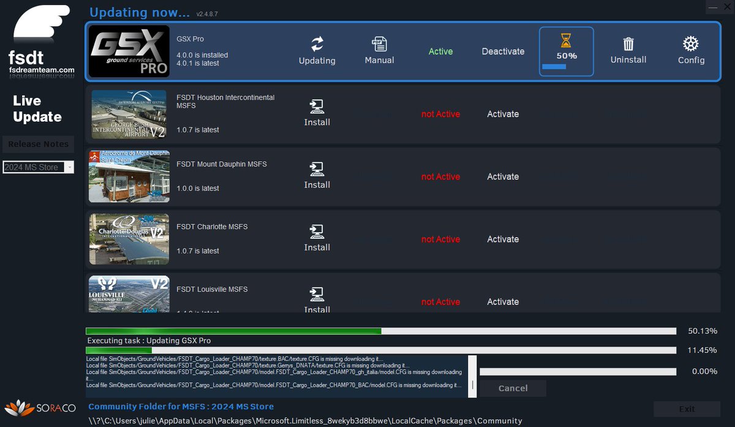
Task: Click the fsdt wing logo
Action: tap(42, 25)
